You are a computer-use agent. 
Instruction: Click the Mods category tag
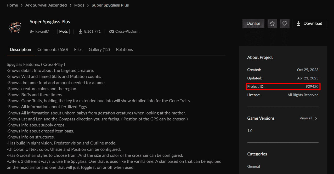pos(64,32)
